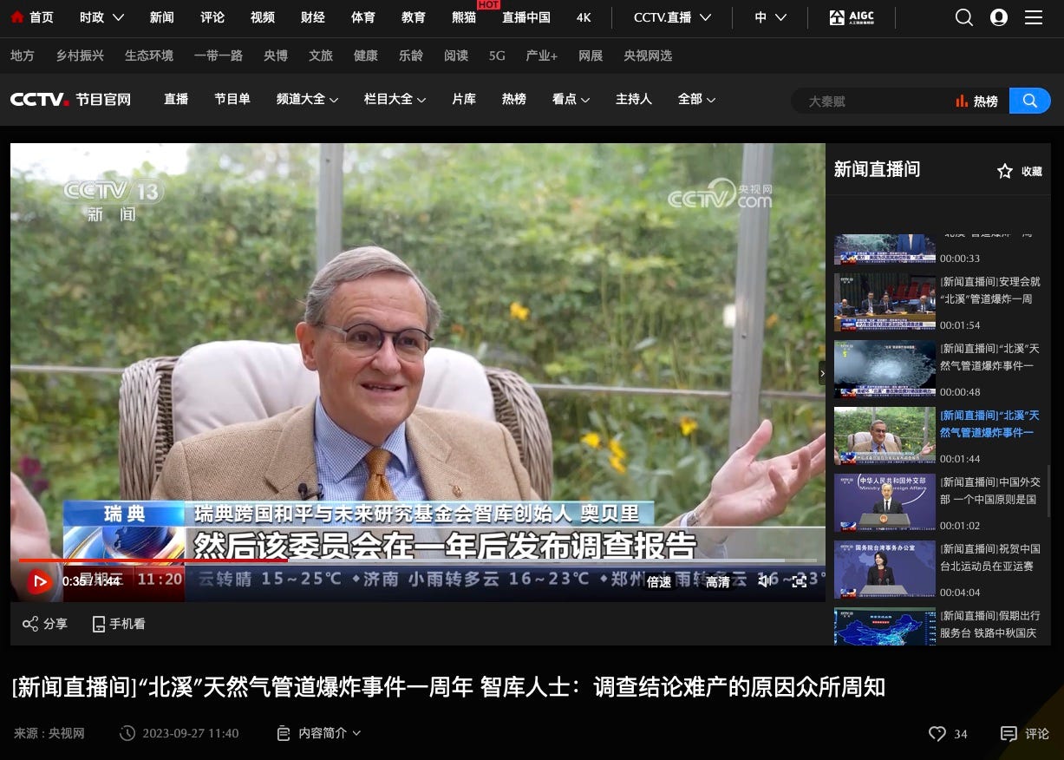Click the 一带一路 link
This screenshot has width=1064, height=760.
(x=219, y=56)
